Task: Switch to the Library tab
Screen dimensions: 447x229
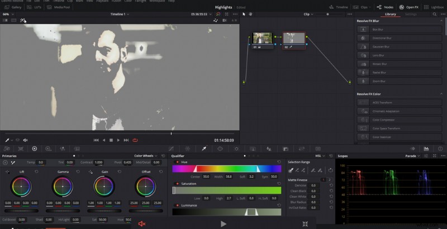Action: pyautogui.click(x=390, y=14)
